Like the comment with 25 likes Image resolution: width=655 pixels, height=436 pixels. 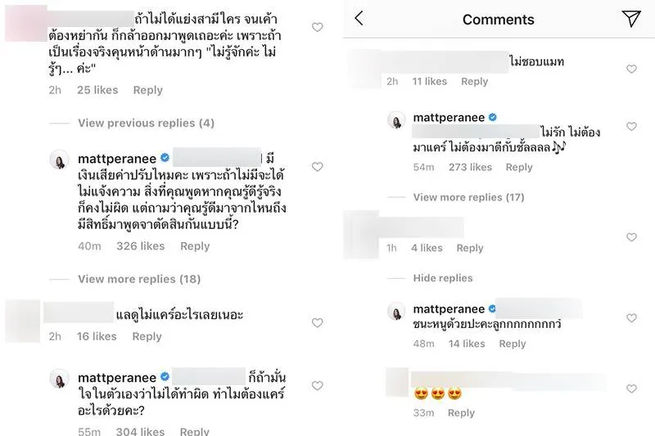point(318,28)
